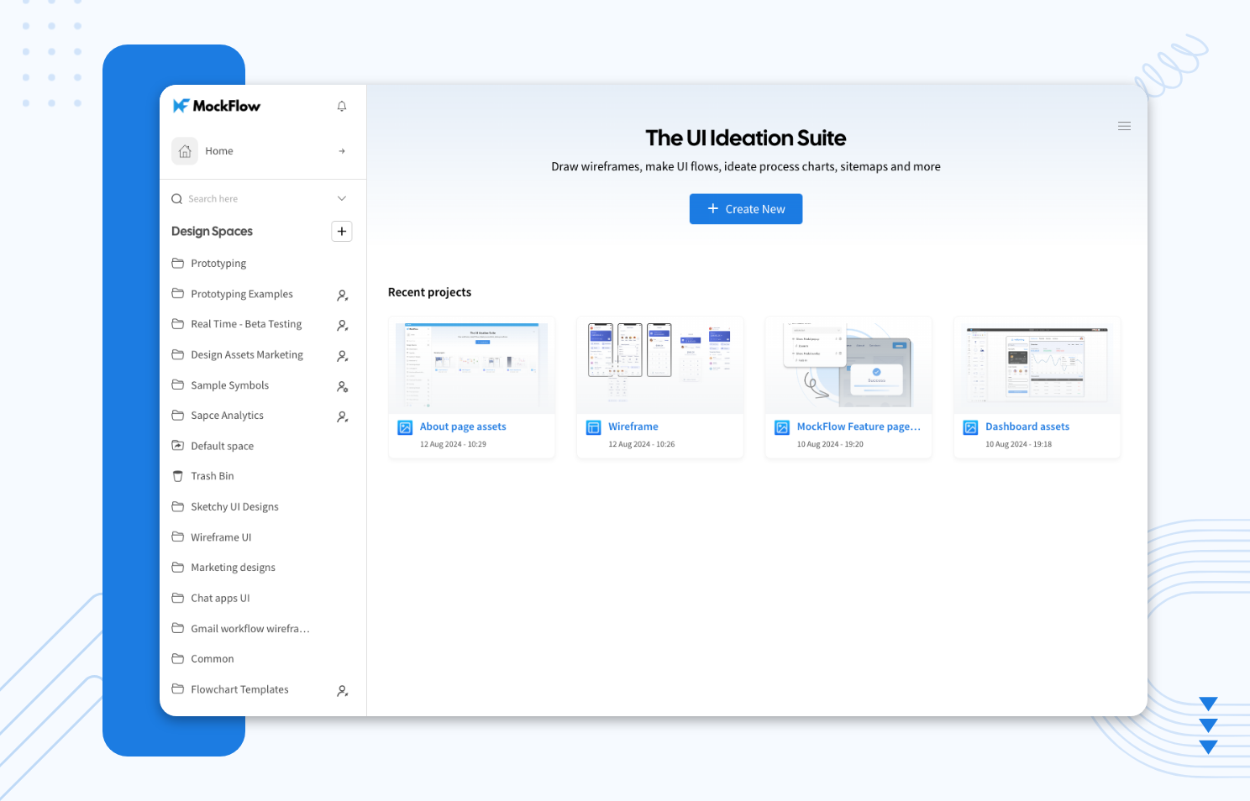Click Sketchy UI Designs folder icon
The width and height of the screenshot is (1250, 801).
coord(178,506)
